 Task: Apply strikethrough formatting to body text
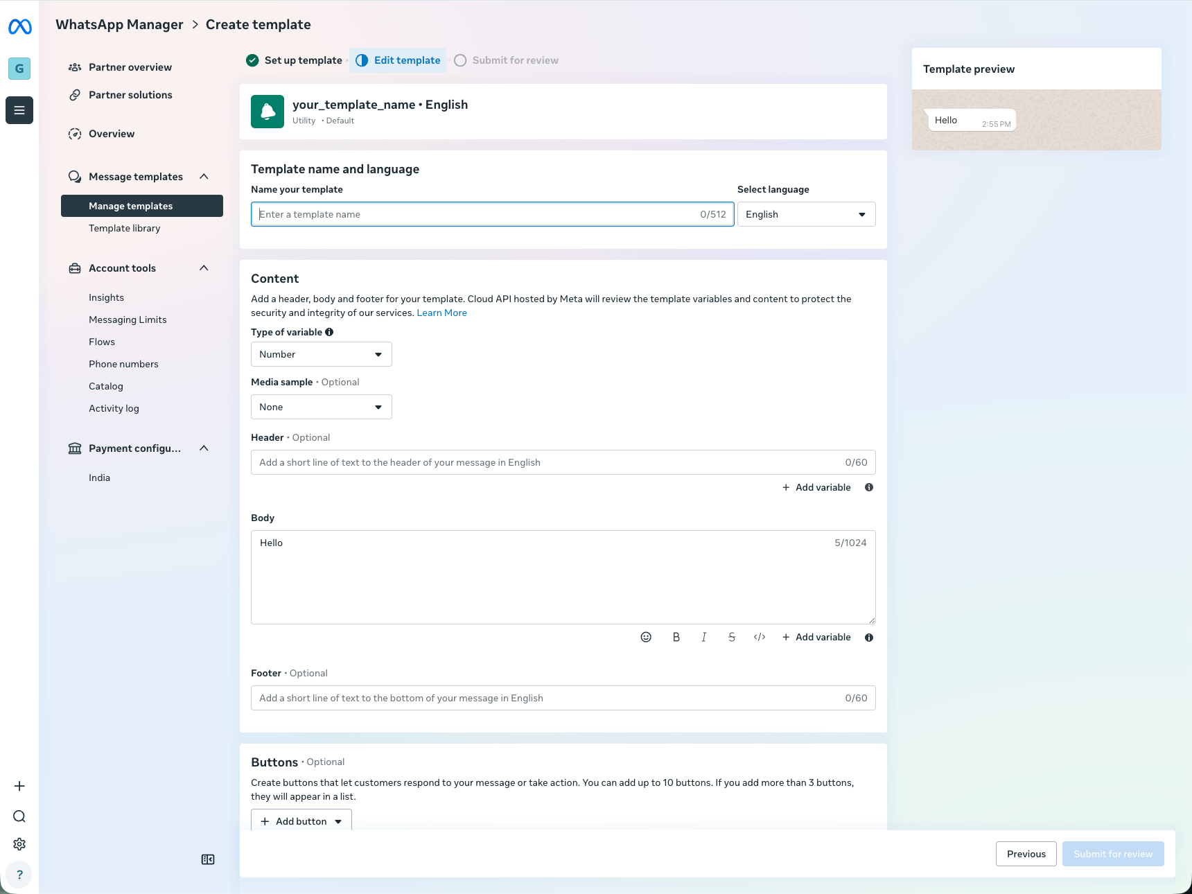pyautogui.click(x=731, y=637)
